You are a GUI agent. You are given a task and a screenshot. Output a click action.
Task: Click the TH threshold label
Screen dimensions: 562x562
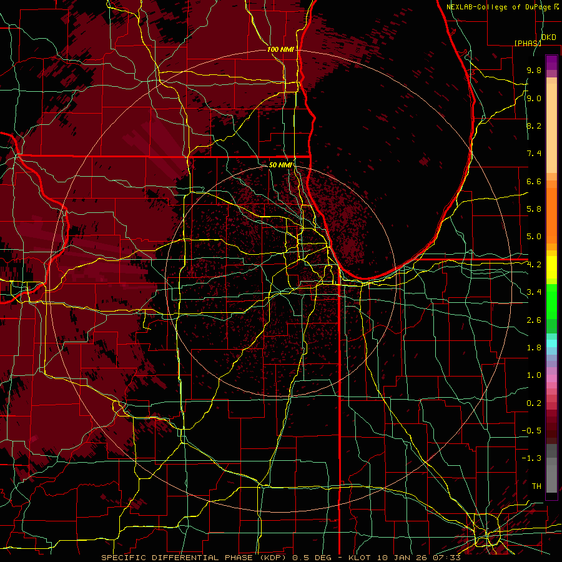pyautogui.click(x=536, y=486)
